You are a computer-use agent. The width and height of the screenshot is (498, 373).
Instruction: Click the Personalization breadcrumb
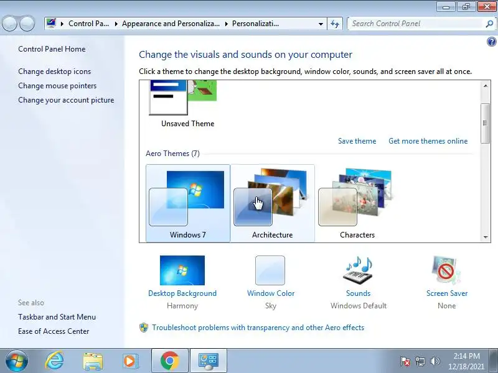pos(255,24)
